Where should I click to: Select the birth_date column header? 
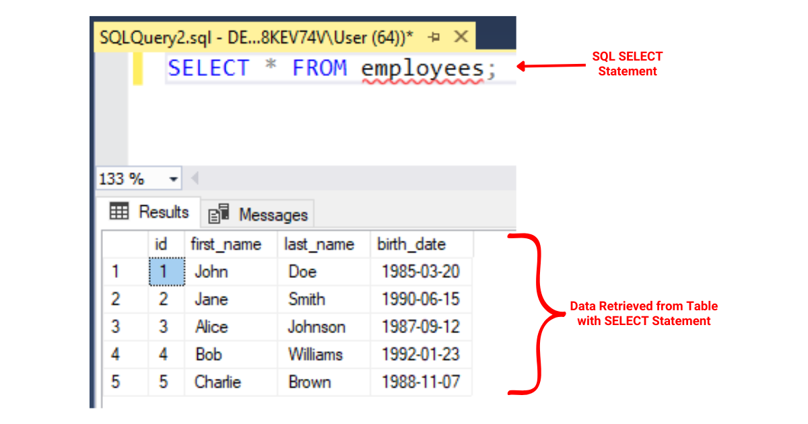click(422, 244)
